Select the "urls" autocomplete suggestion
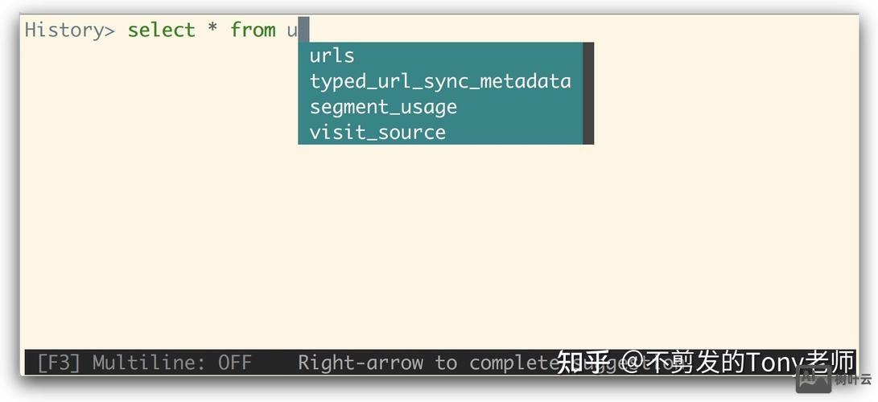The height and width of the screenshot is (402, 878). pos(332,55)
